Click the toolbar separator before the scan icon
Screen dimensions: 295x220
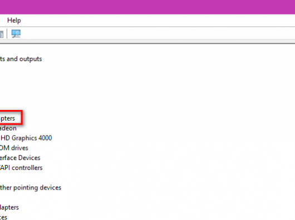(7, 34)
